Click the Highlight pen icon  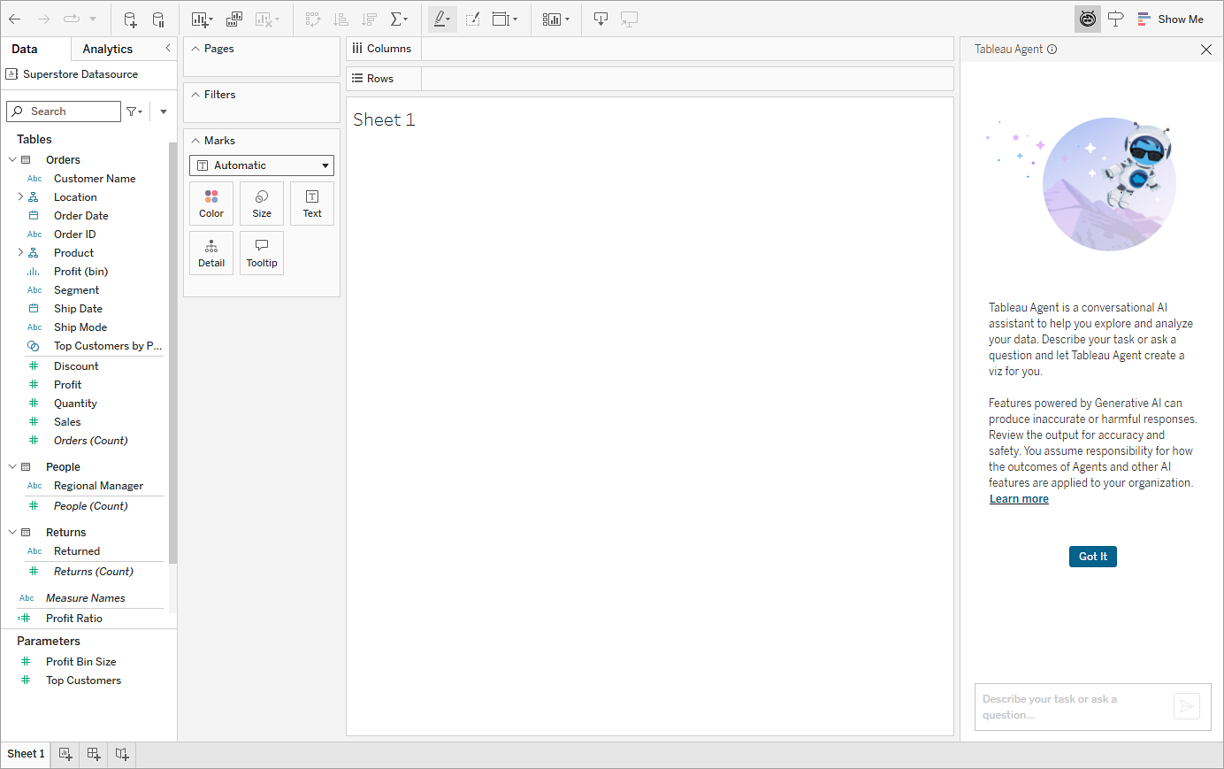tap(442, 19)
